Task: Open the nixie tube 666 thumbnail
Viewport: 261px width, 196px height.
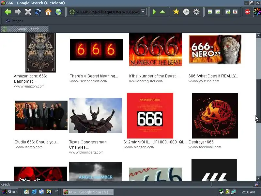Action: [x=96, y=50]
